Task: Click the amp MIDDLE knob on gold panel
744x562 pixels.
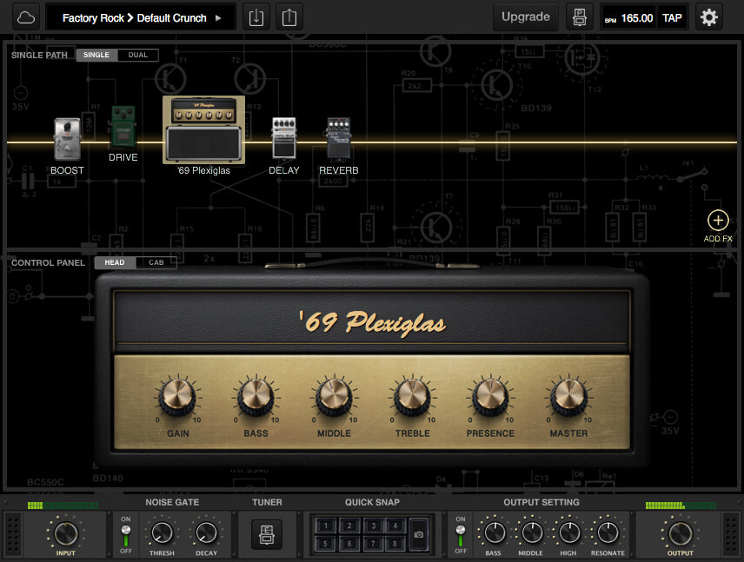Action: click(x=334, y=396)
